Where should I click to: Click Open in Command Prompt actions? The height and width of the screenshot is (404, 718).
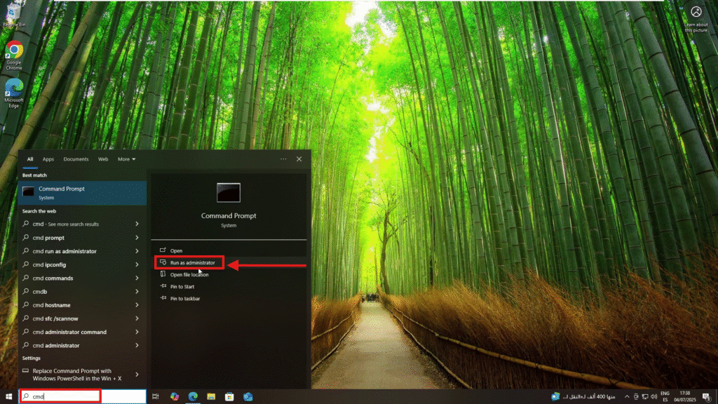point(229,250)
